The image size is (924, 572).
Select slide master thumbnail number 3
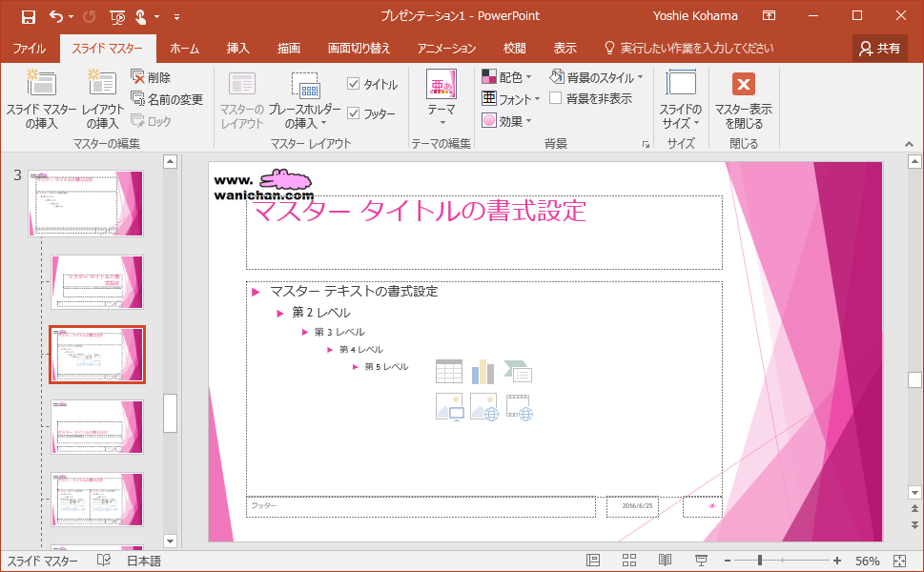point(86,204)
